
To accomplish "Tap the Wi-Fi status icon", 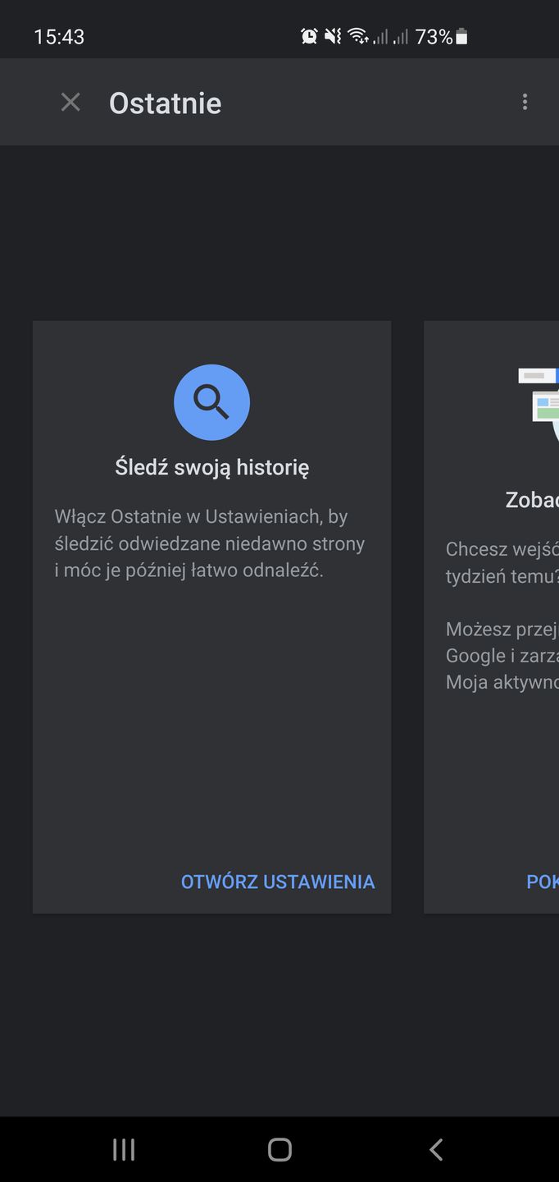I will click(357, 36).
